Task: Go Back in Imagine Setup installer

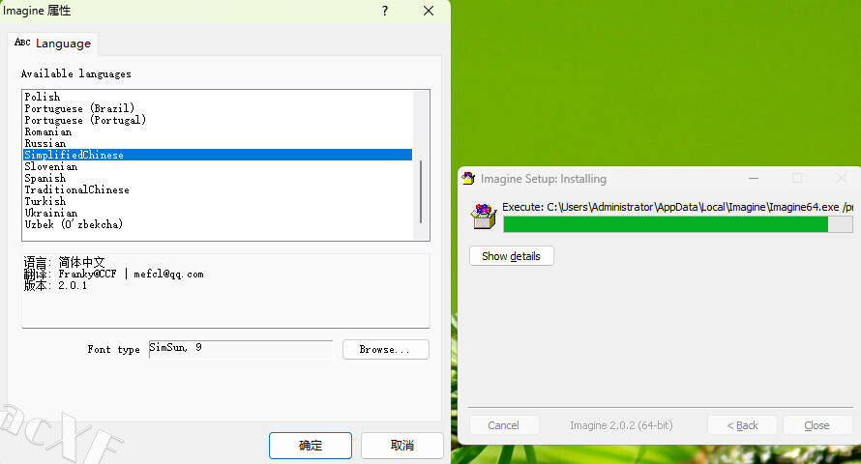Action: (742, 425)
